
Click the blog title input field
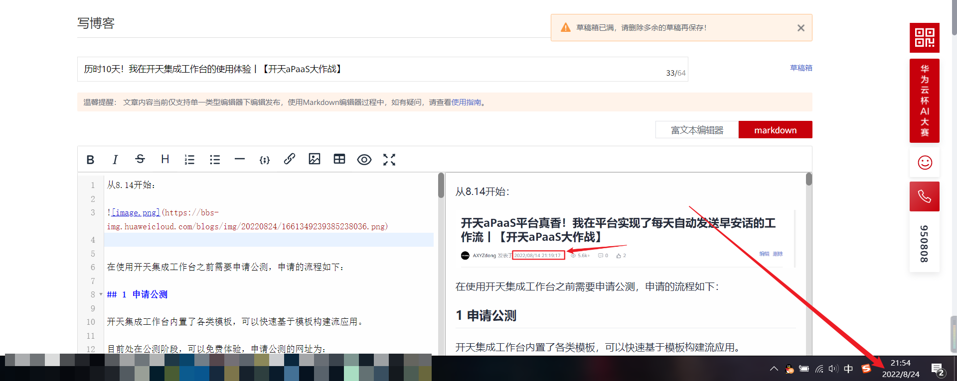point(382,69)
